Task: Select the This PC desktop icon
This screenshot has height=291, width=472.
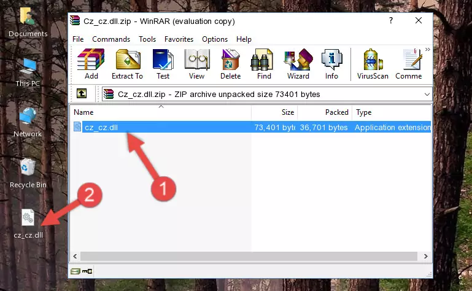Action: pyautogui.click(x=28, y=72)
